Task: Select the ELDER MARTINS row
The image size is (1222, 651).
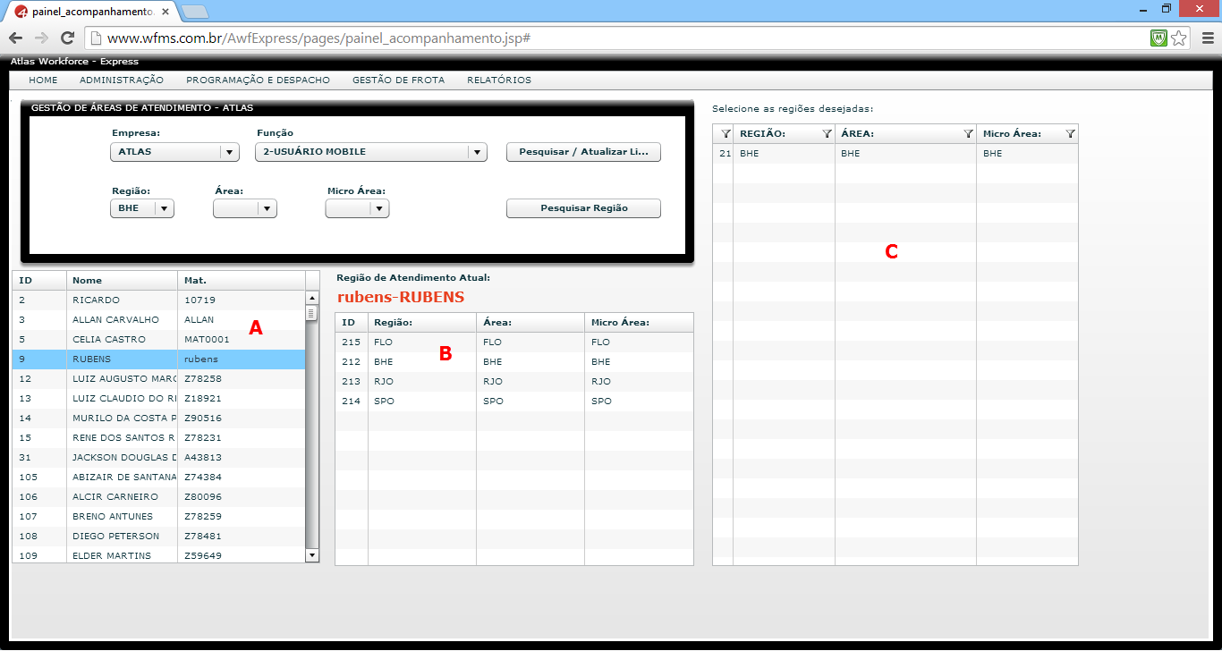Action: click(158, 555)
